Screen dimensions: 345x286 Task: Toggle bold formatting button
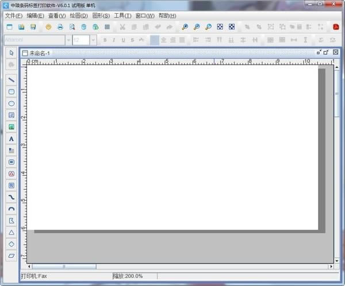105,40
